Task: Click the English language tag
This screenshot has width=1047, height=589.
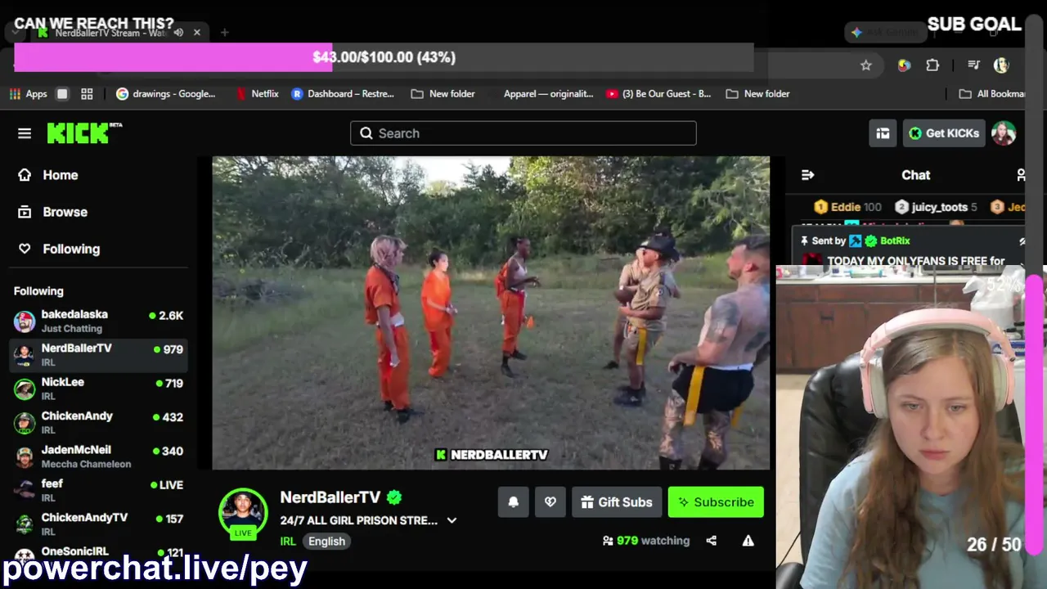Action: coord(326,542)
